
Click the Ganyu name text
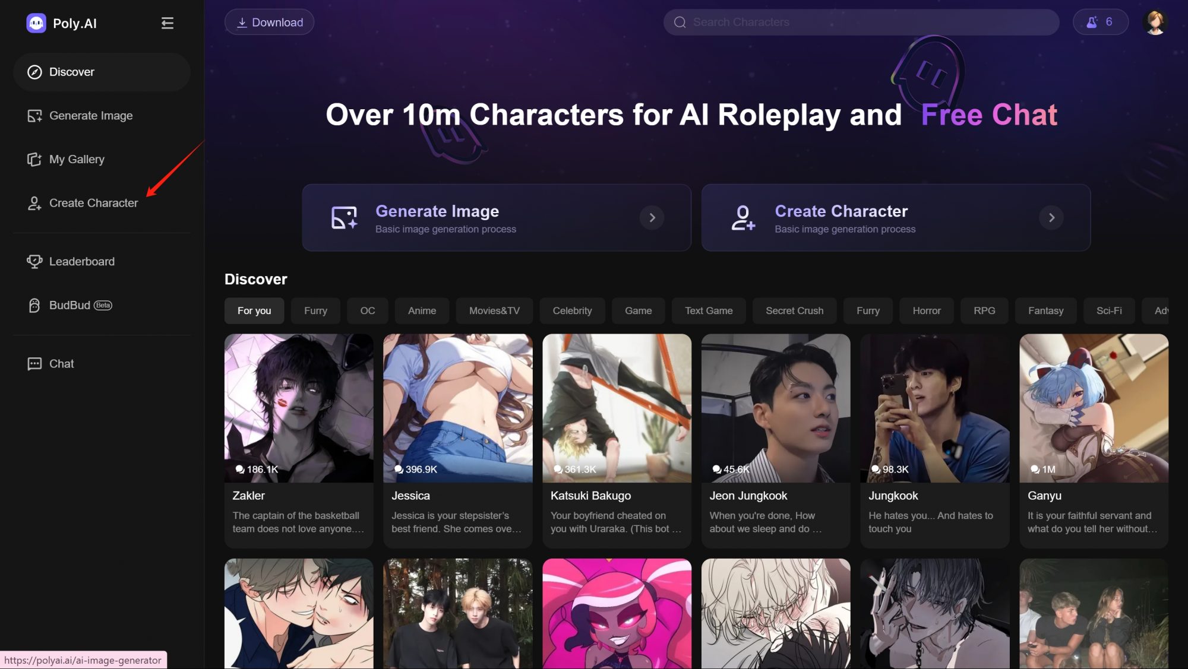click(x=1044, y=496)
